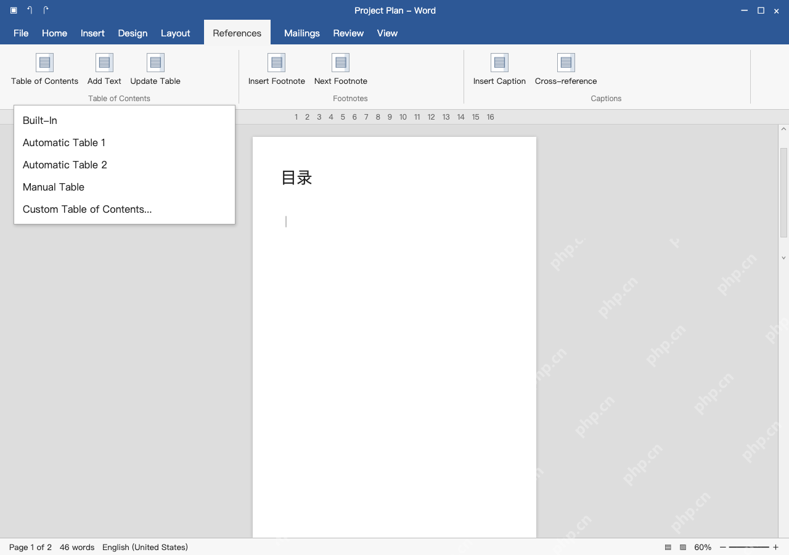789x555 pixels.
Task: Select the References tab
Action: pyautogui.click(x=237, y=33)
